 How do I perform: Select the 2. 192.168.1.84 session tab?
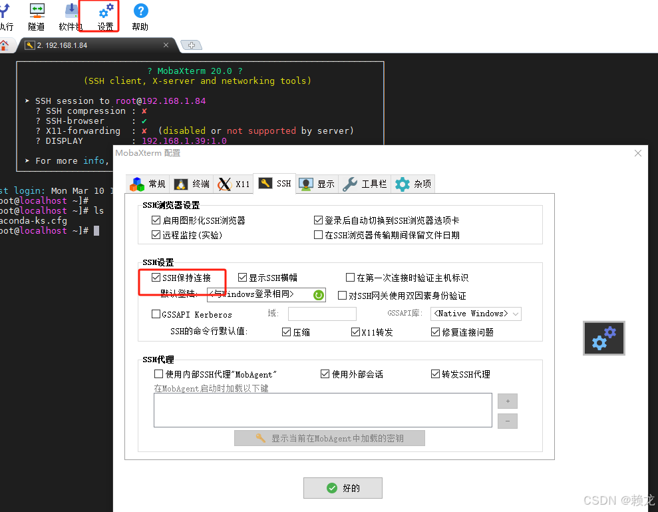click(x=98, y=45)
